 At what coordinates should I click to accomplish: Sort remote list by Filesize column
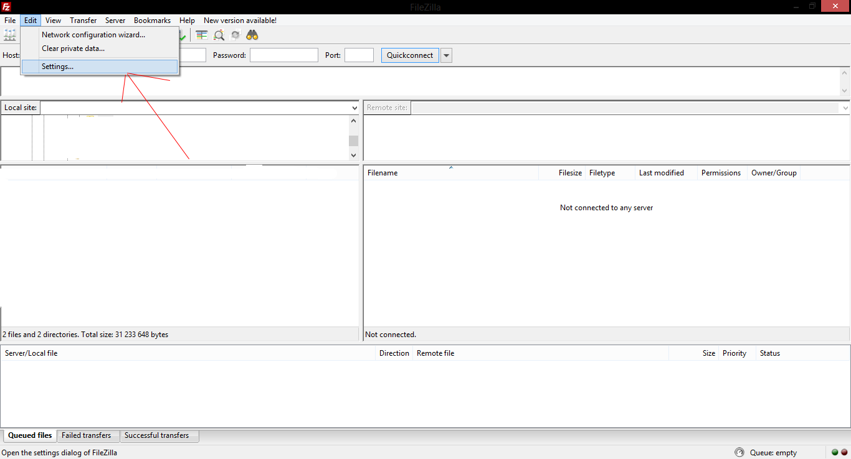click(x=562, y=173)
